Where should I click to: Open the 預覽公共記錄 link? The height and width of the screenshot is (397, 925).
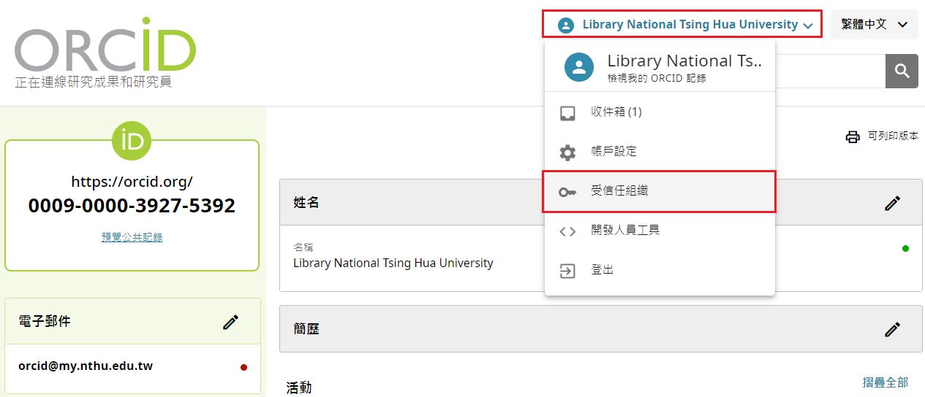(x=132, y=237)
